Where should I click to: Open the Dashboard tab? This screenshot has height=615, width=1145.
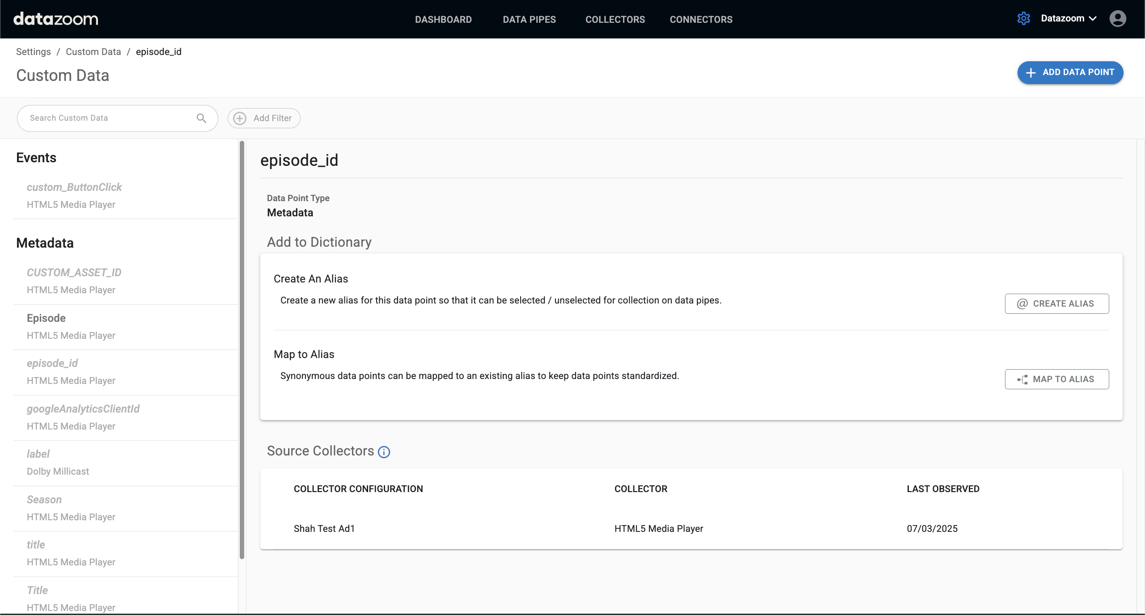pos(443,20)
